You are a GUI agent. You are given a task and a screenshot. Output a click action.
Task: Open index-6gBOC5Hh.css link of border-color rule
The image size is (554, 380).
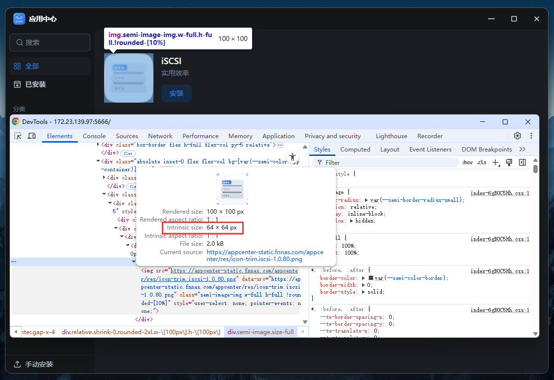(x=500, y=271)
